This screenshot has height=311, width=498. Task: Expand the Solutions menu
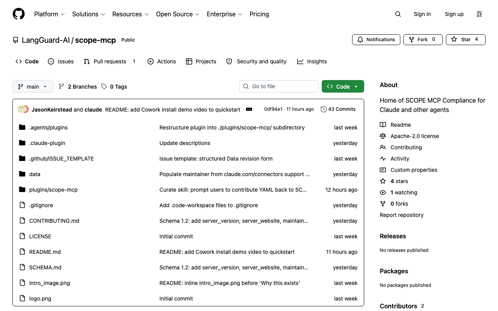pos(89,14)
